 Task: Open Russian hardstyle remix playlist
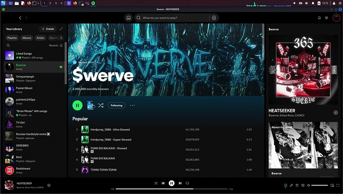point(34,136)
